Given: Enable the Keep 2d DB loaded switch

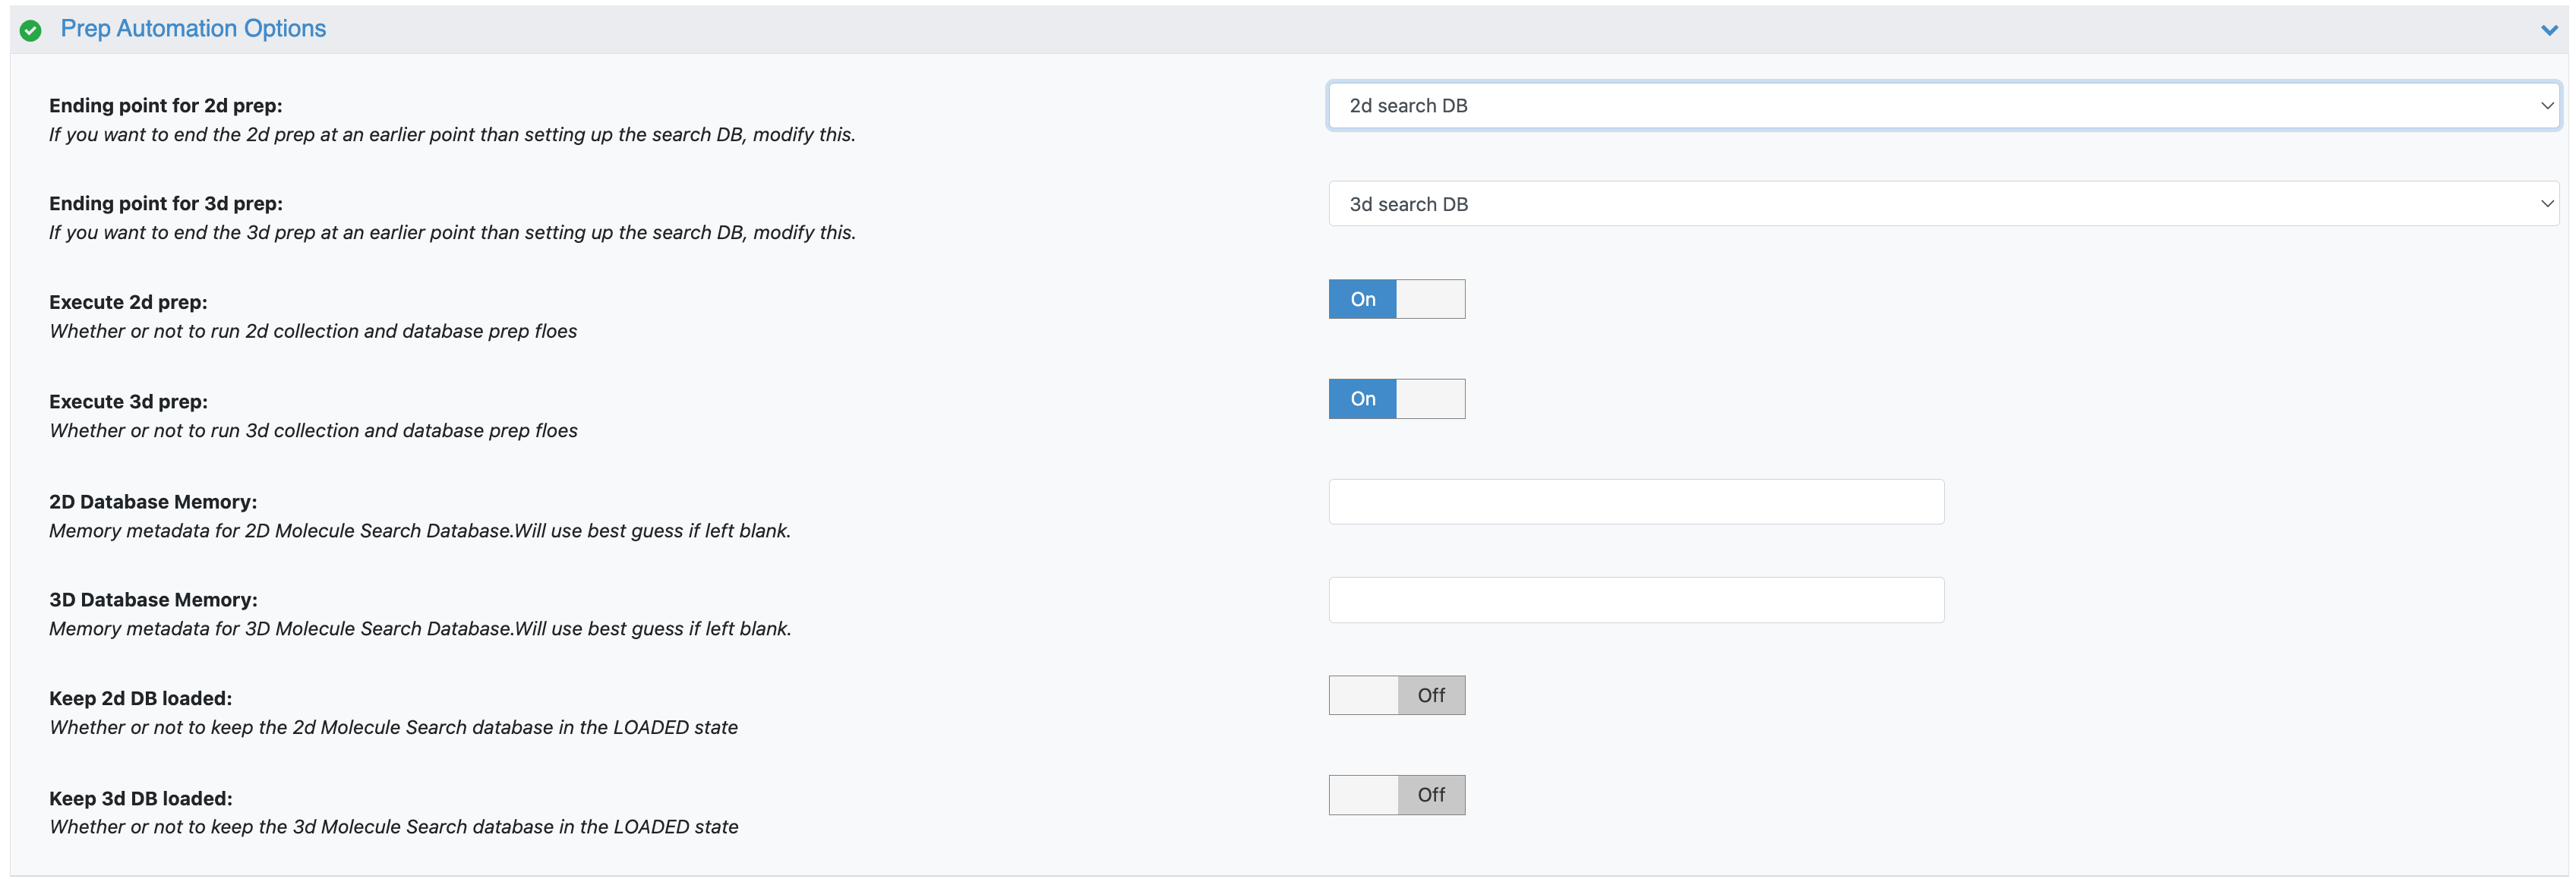Looking at the screenshot, I should coord(1396,695).
